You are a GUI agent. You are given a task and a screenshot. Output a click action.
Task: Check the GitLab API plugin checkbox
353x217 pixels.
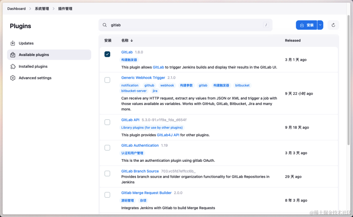coord(108,122)
